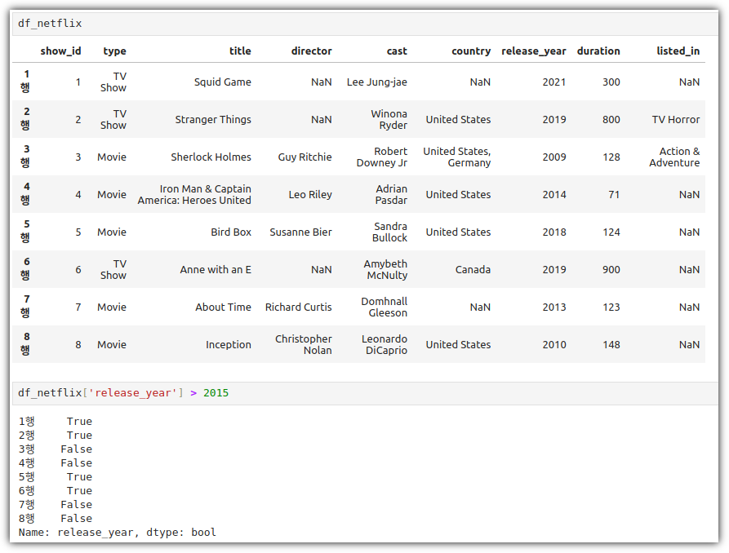Click the Sherlock Holmes title cell

211,157
